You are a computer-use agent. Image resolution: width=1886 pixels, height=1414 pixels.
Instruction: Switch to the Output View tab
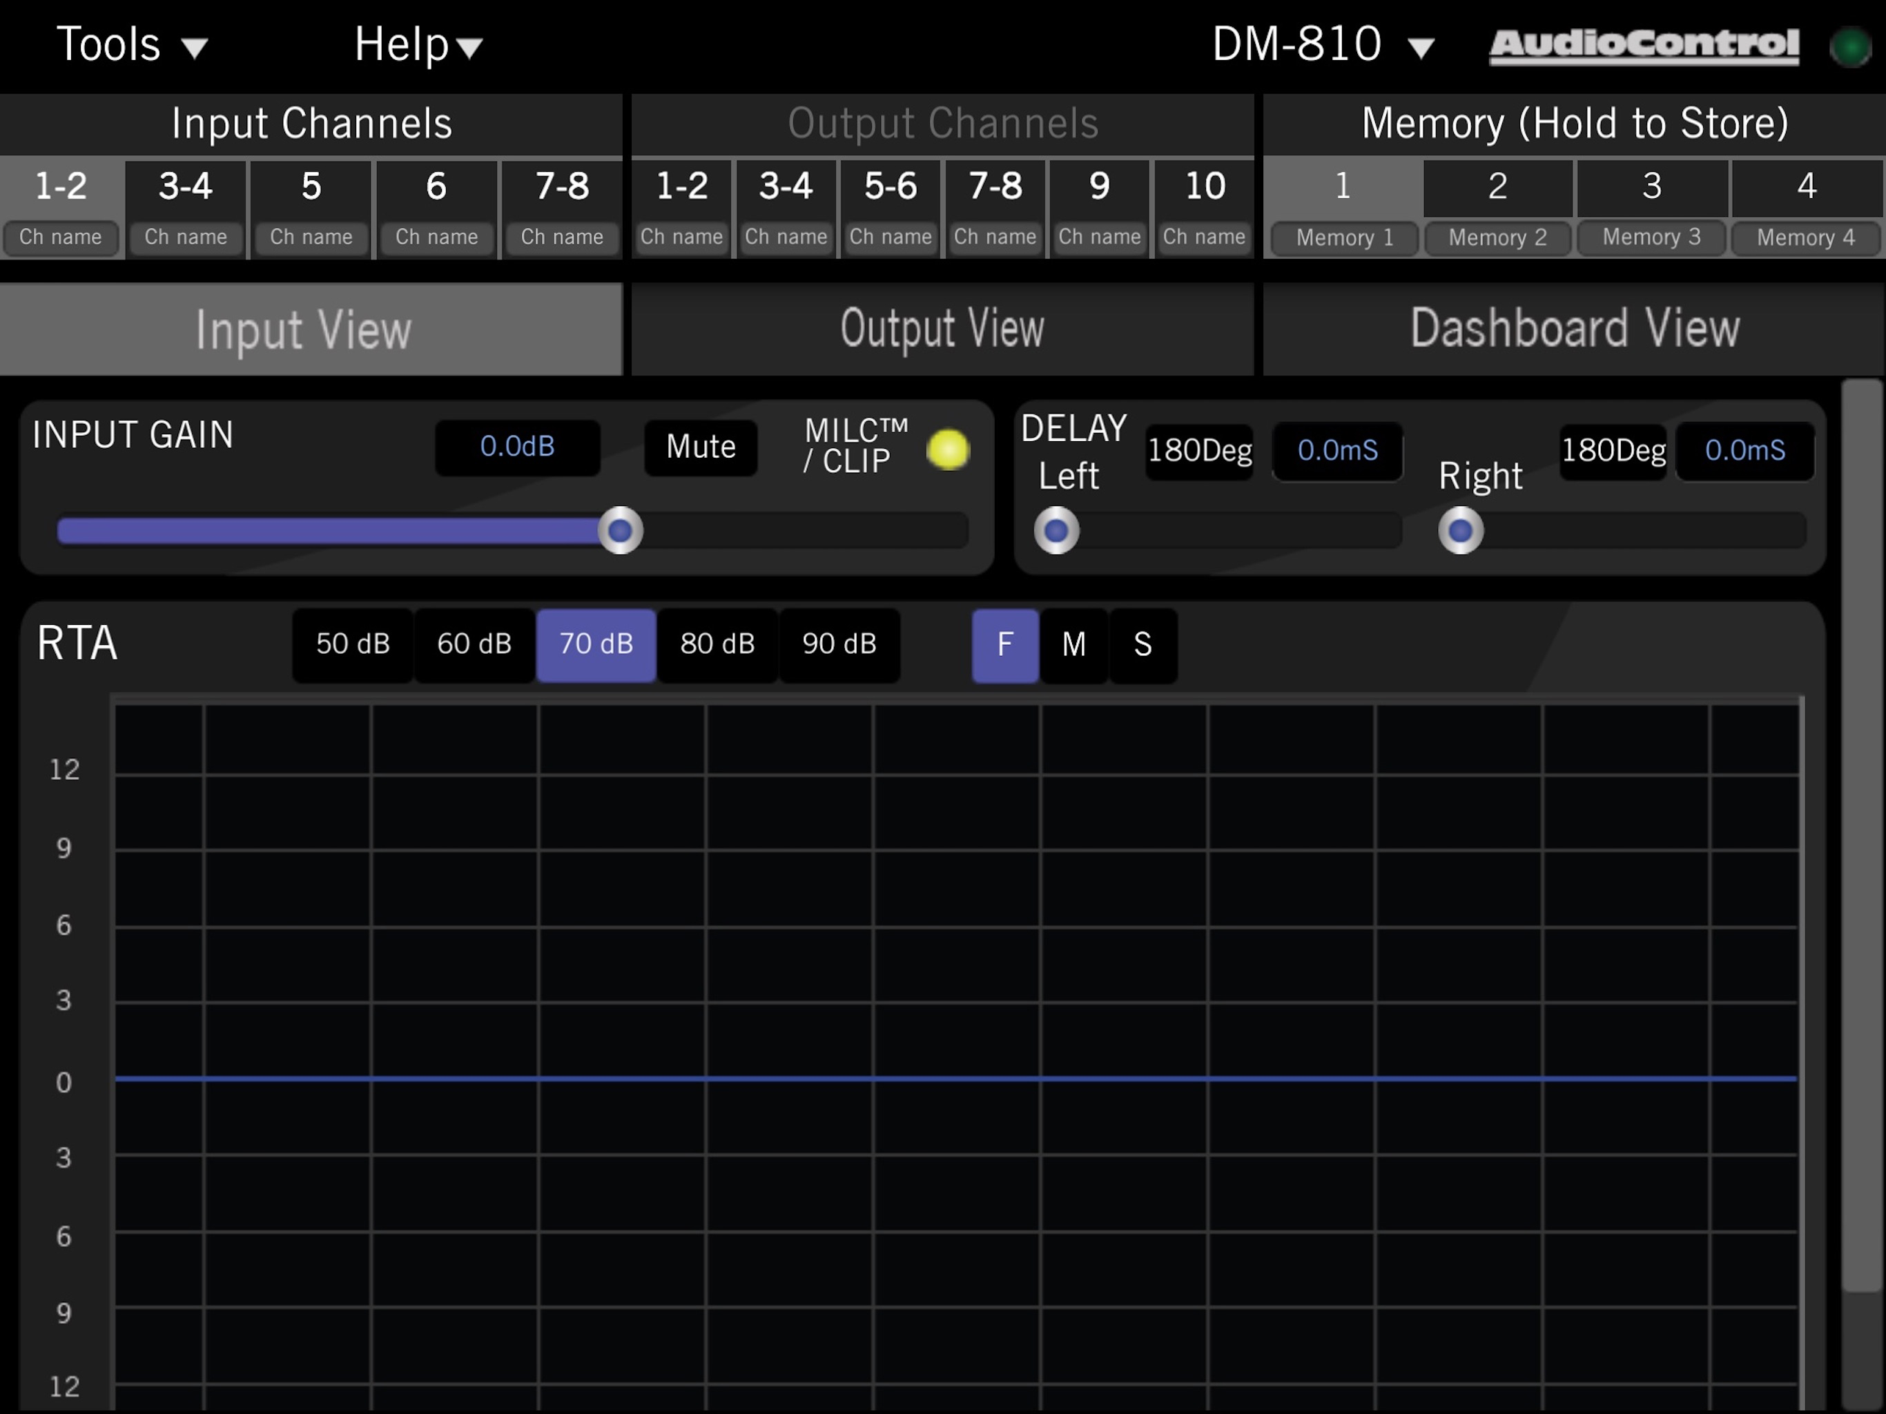coord(942,329)
